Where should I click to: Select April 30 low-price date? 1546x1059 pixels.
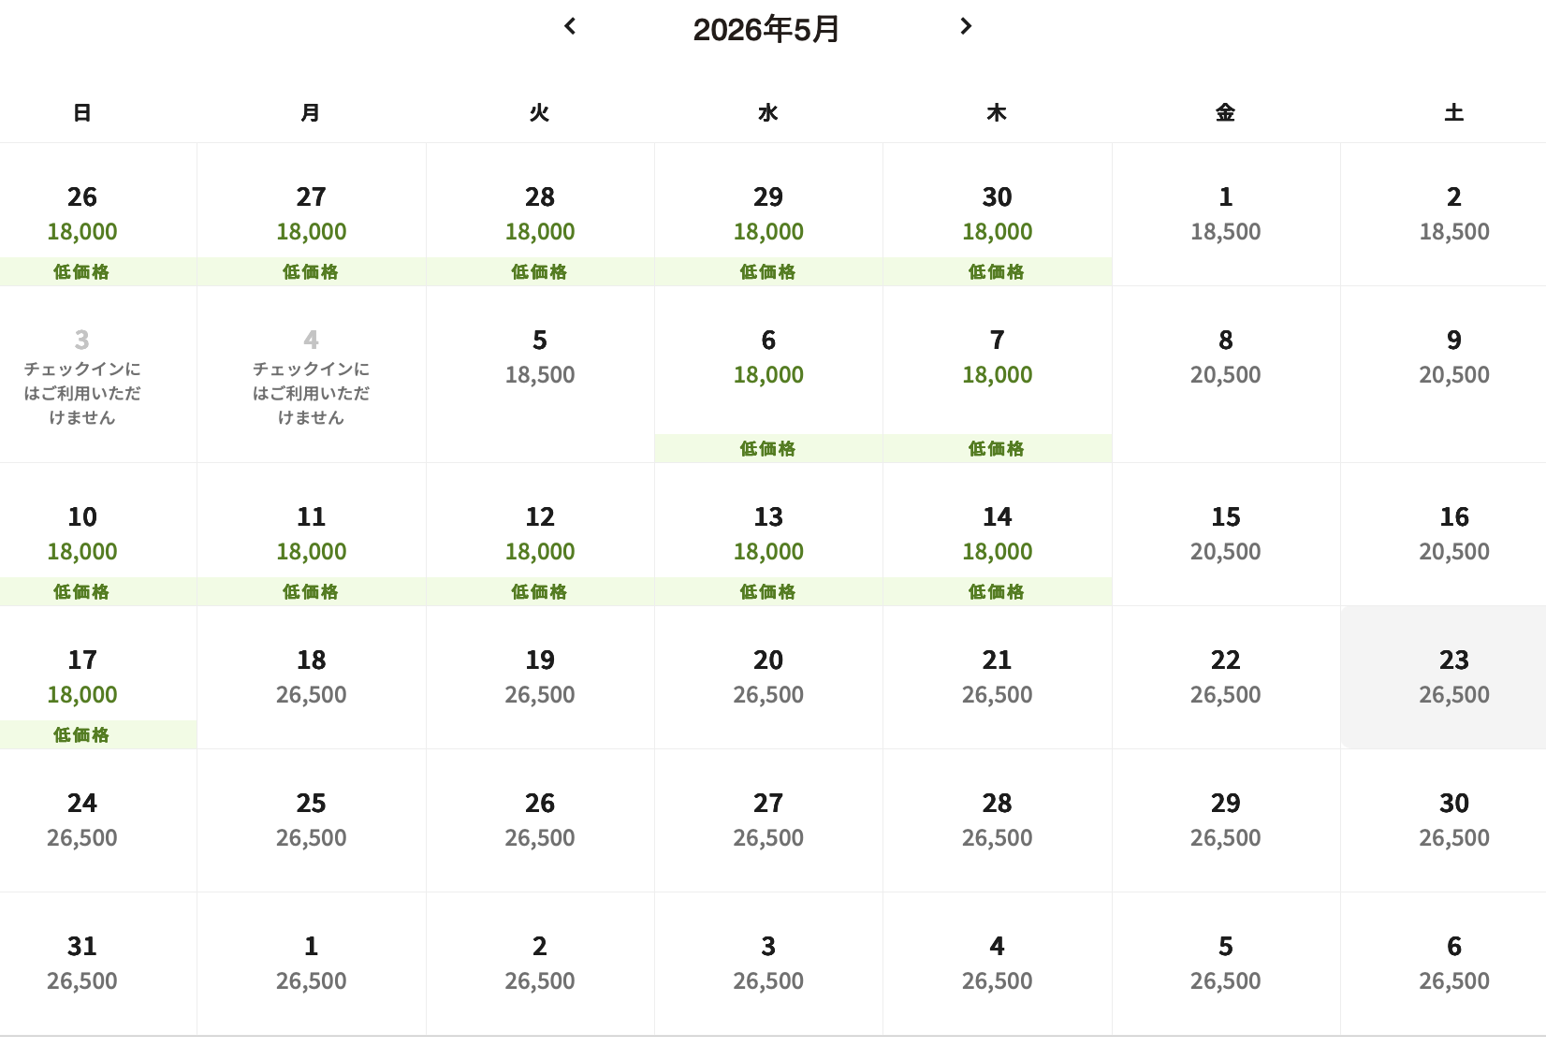997,214
